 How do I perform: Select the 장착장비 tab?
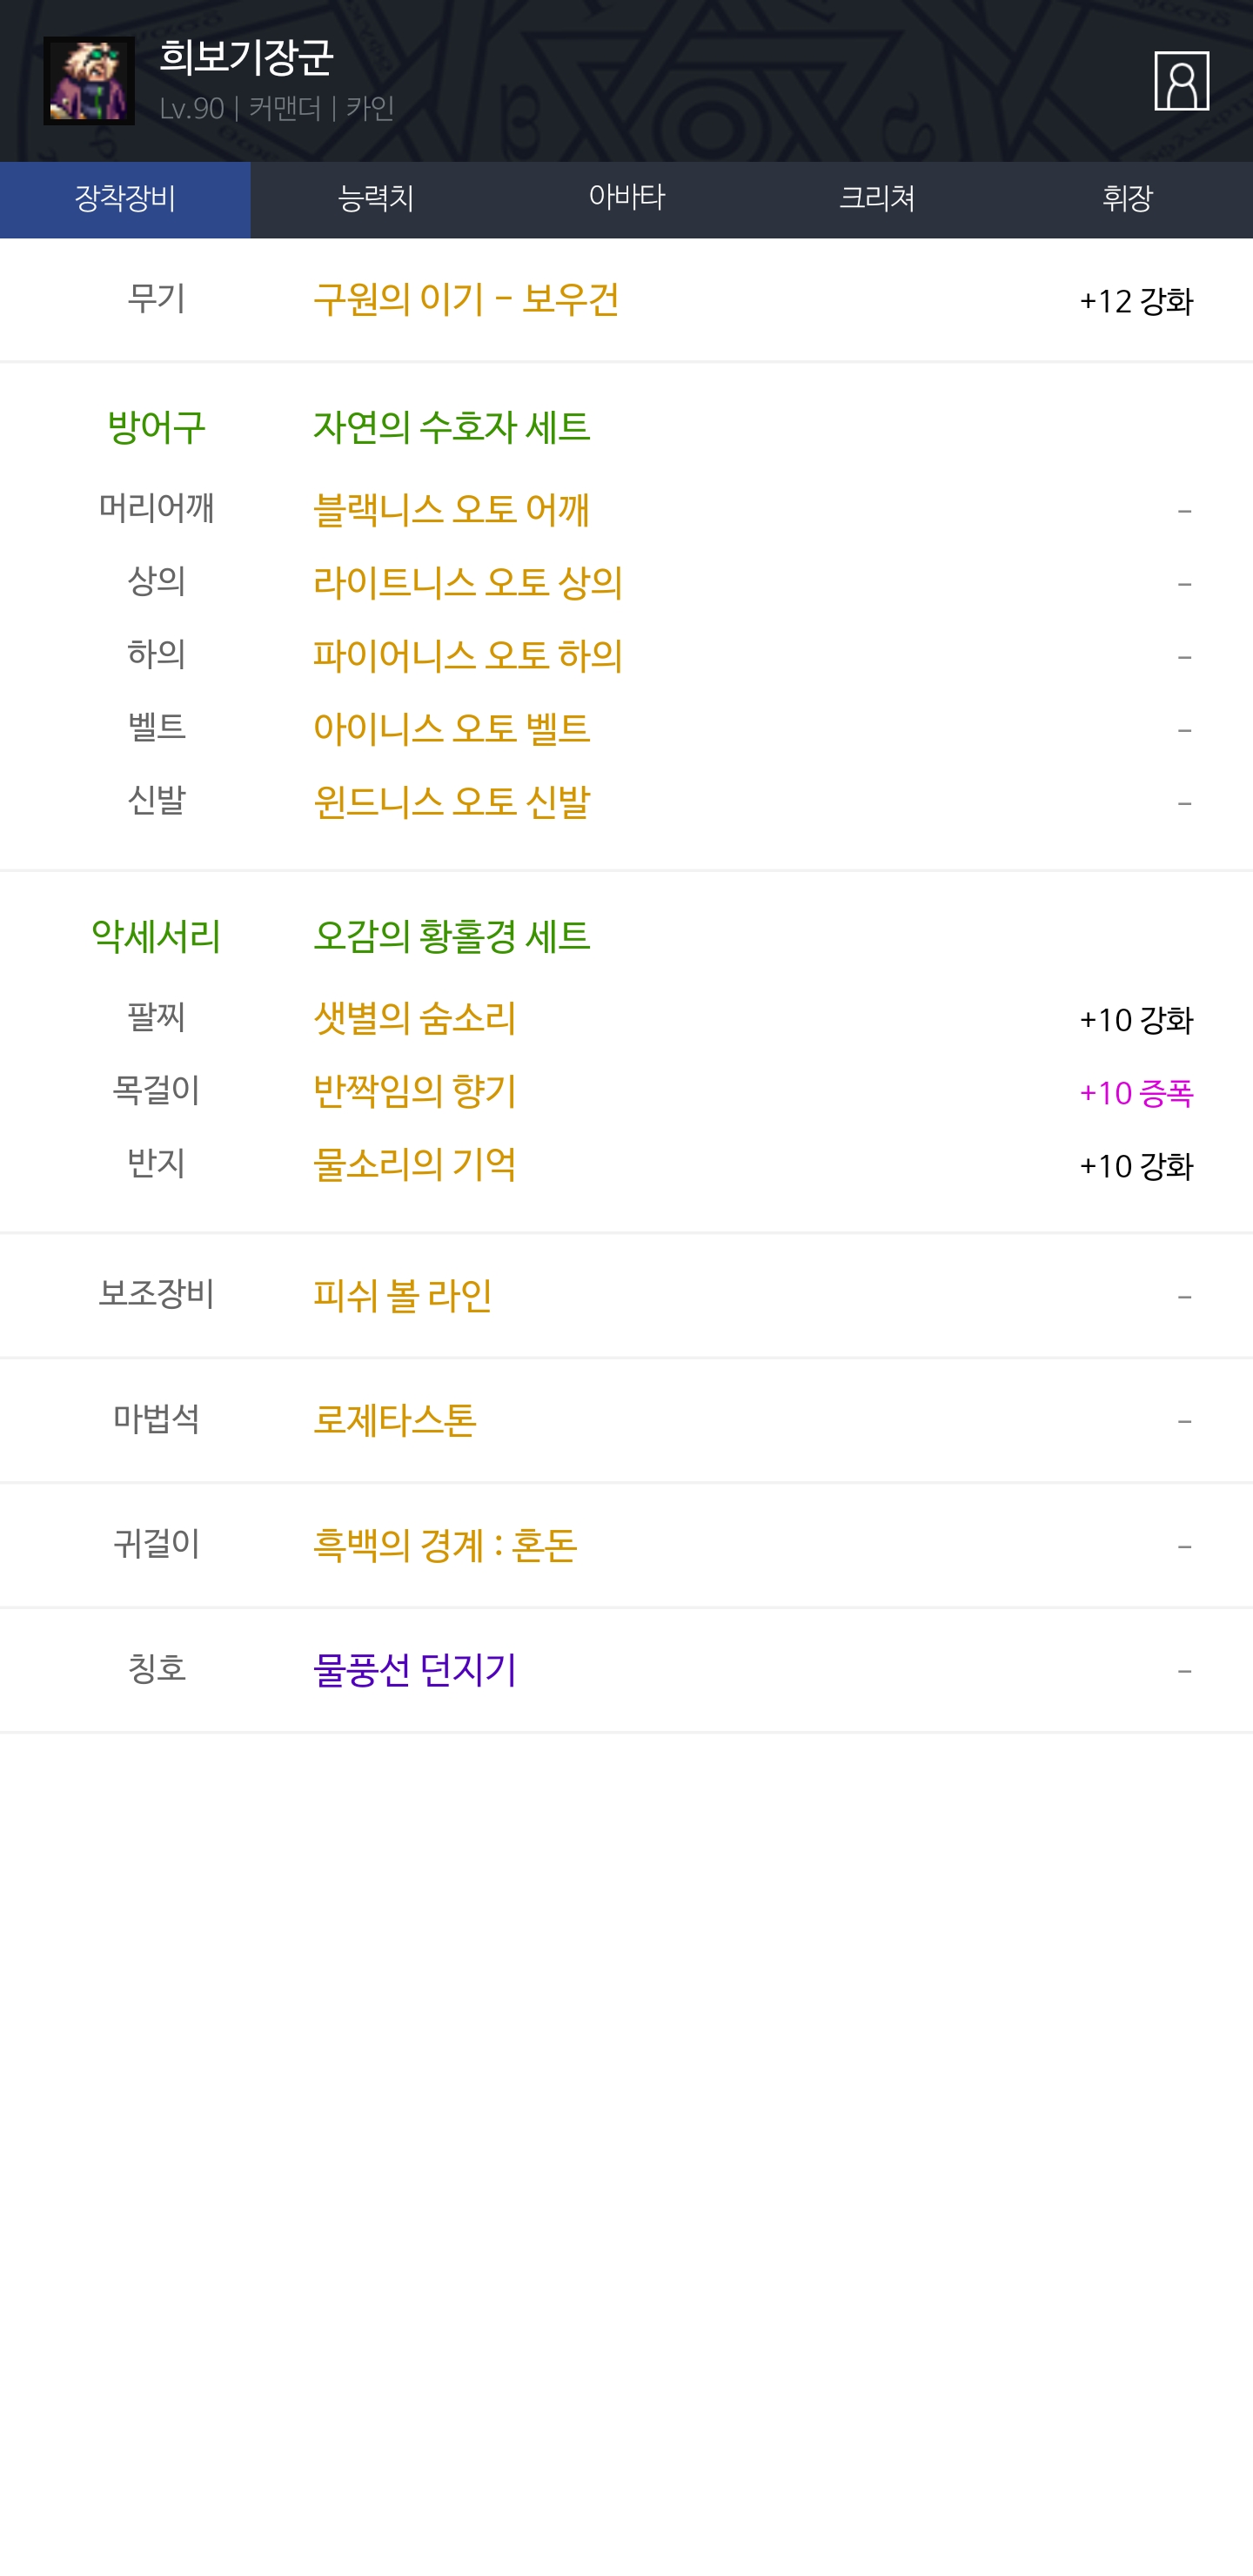tap(125, 199)
